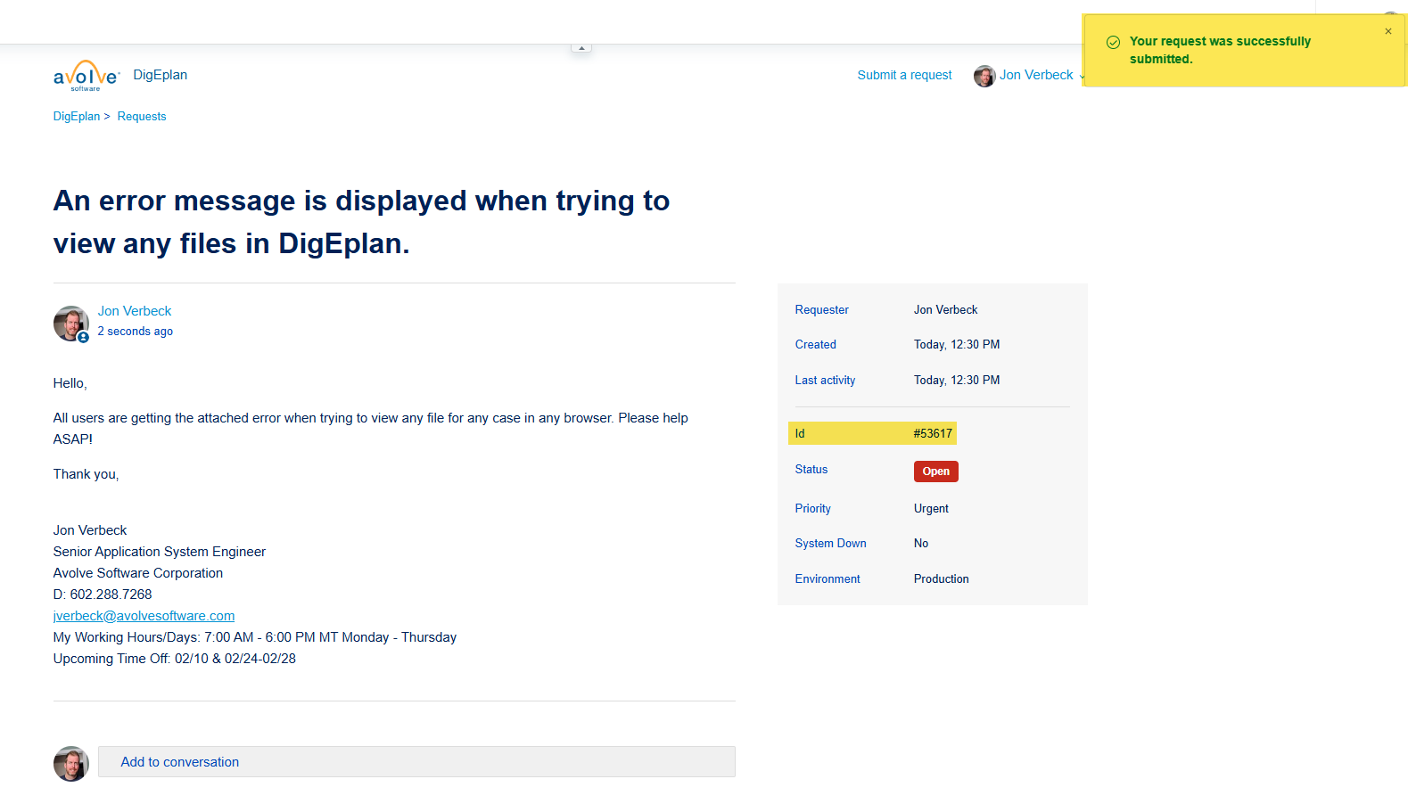
Task: Click the Requester label in sidebar
Action: tap(822, 310)
